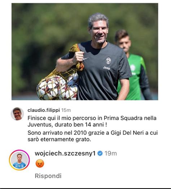
Task: Click 'Juventus, durato ben 14 anni' caption line
Action: tap(67, 125)
